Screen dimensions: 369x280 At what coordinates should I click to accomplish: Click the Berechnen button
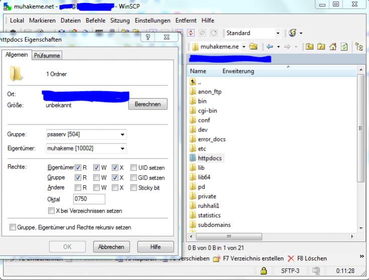click(148, 104)
